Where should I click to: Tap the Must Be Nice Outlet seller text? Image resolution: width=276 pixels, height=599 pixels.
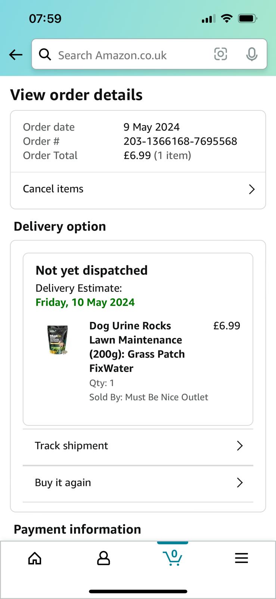[167, 397]
